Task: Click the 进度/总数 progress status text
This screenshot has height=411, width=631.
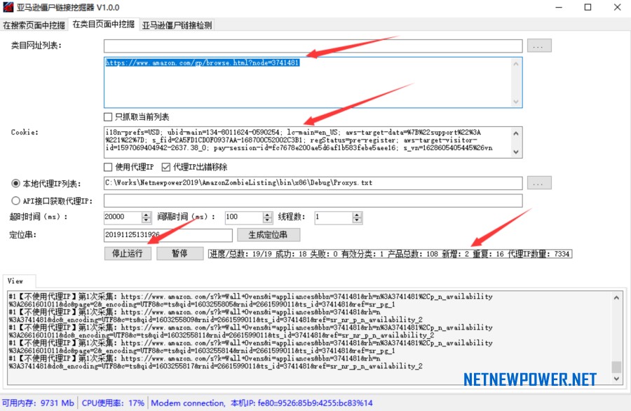Action: click(x=390, y=254)
